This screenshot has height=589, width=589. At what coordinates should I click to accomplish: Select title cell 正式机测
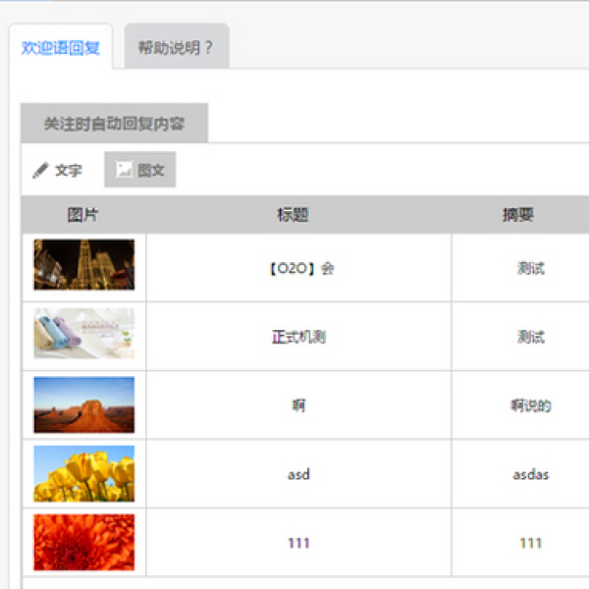point(298,337)
